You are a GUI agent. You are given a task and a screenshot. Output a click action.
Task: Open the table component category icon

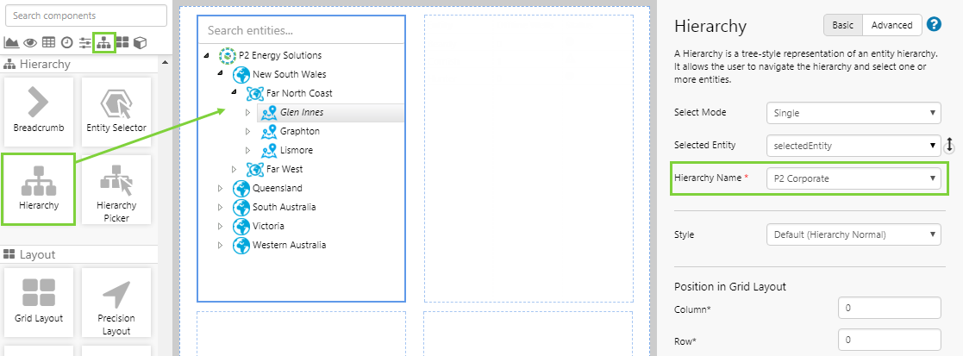tap(48, 42)
